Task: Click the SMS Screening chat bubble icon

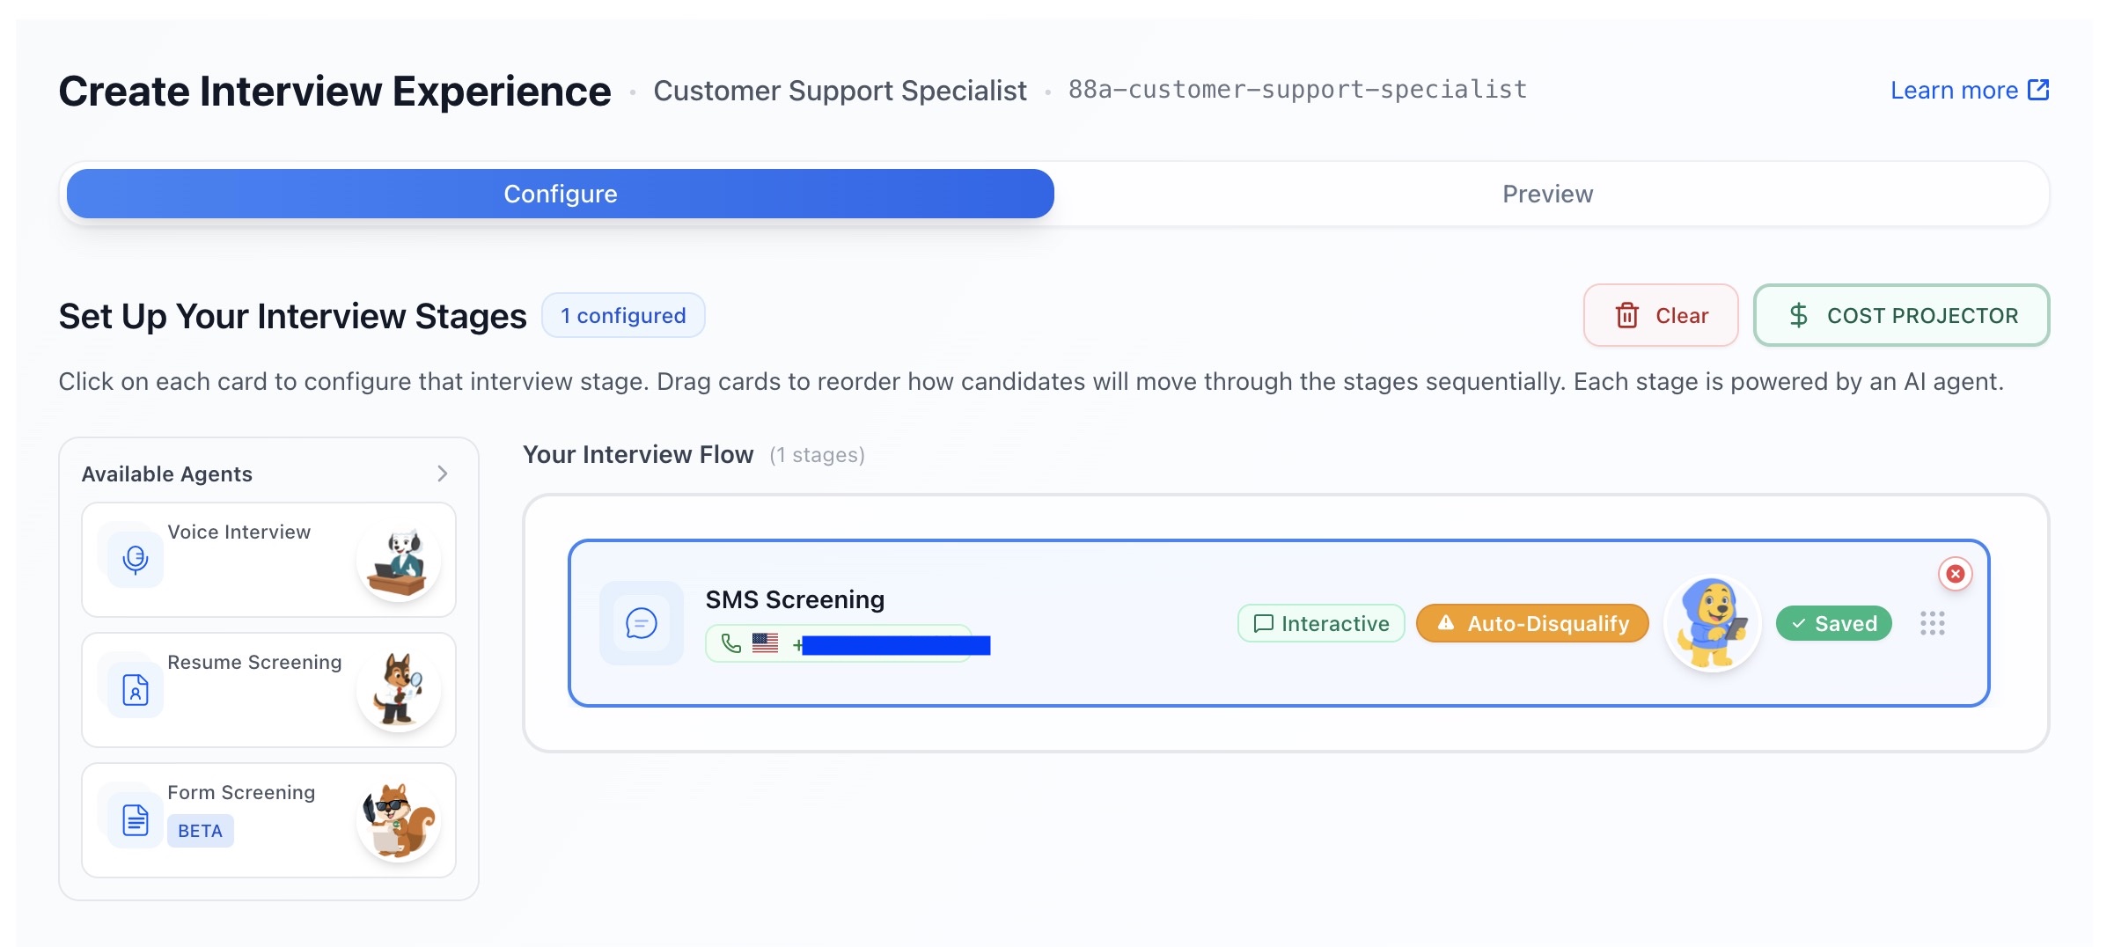Action: click(641, 623)
